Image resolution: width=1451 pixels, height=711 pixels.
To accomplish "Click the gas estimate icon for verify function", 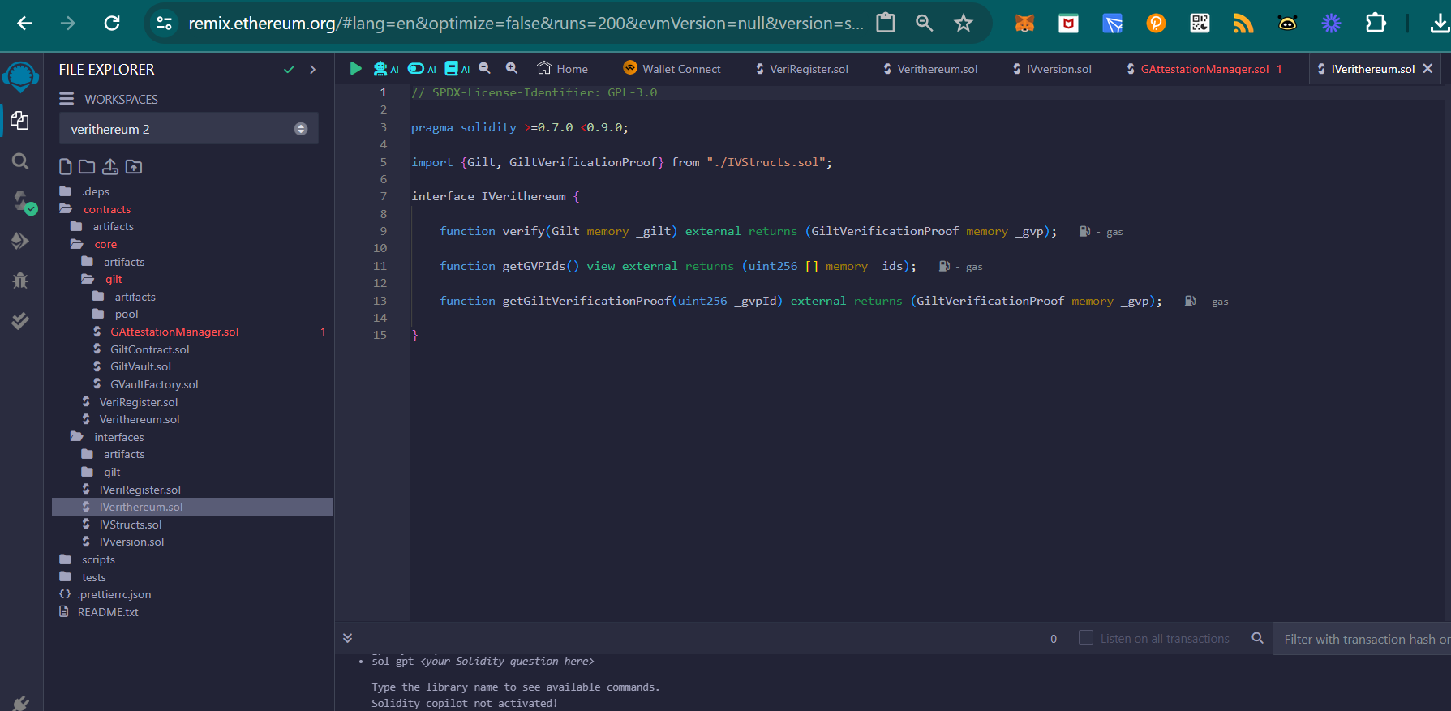I will (1084, 231).
